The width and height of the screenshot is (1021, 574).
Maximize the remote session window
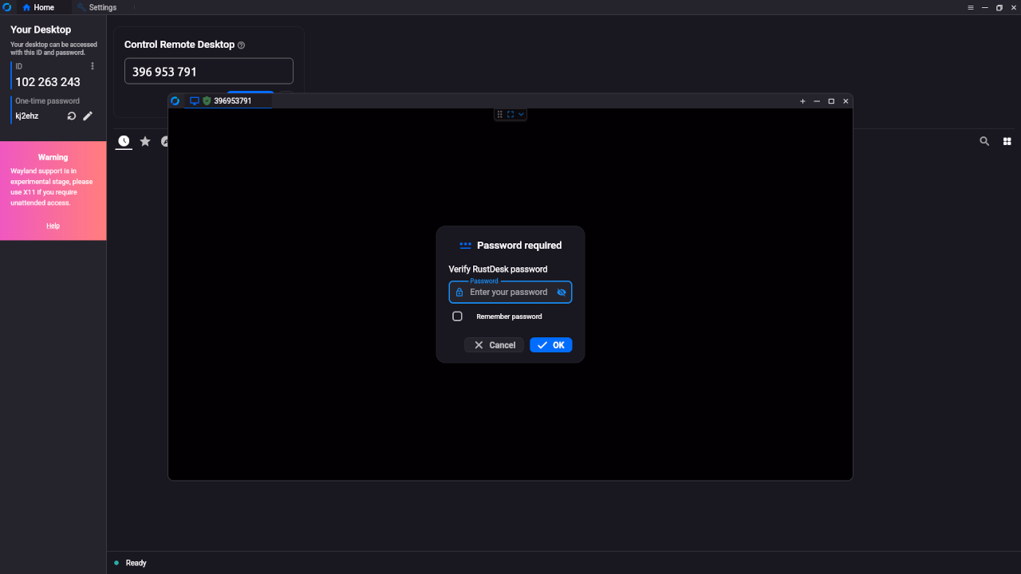pyautogui.click(x=831, y=101)
